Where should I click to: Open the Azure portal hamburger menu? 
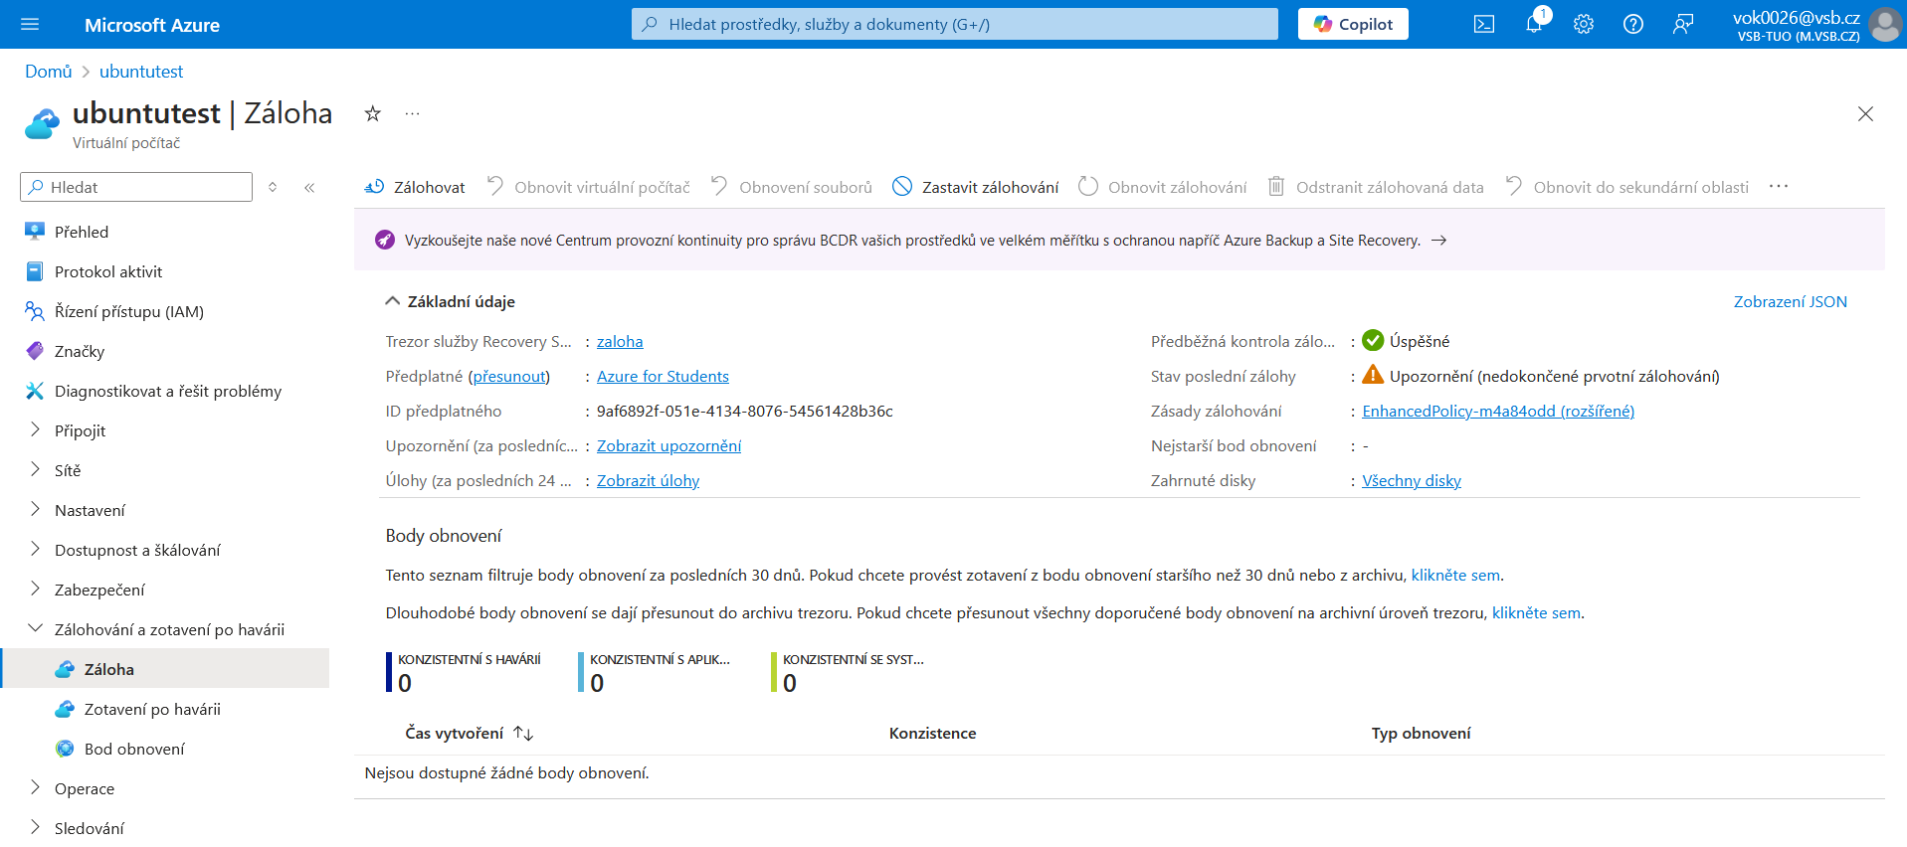(30, 24)
